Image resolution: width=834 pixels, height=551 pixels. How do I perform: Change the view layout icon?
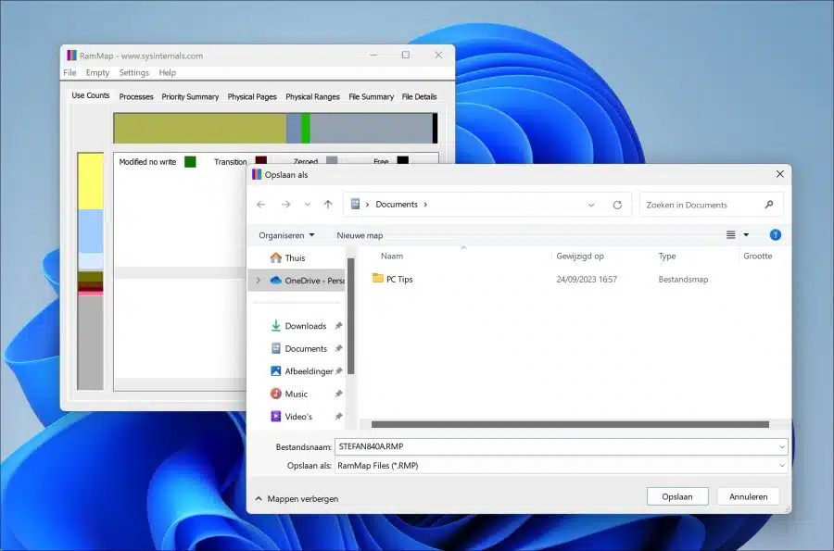[731, 235]
